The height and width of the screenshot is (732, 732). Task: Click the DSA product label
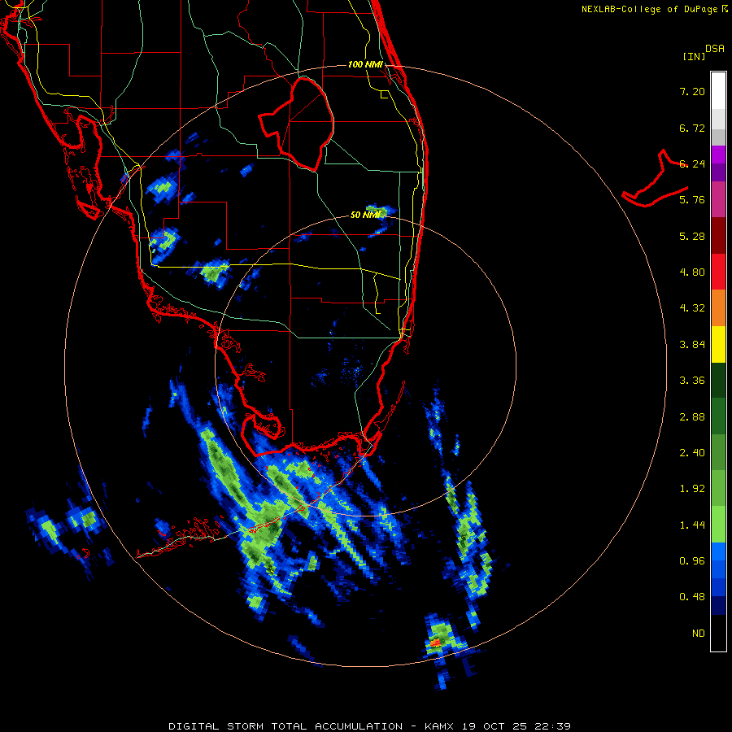(x=715, y=49)
